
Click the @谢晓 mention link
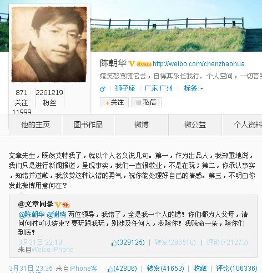pos(57,215)
